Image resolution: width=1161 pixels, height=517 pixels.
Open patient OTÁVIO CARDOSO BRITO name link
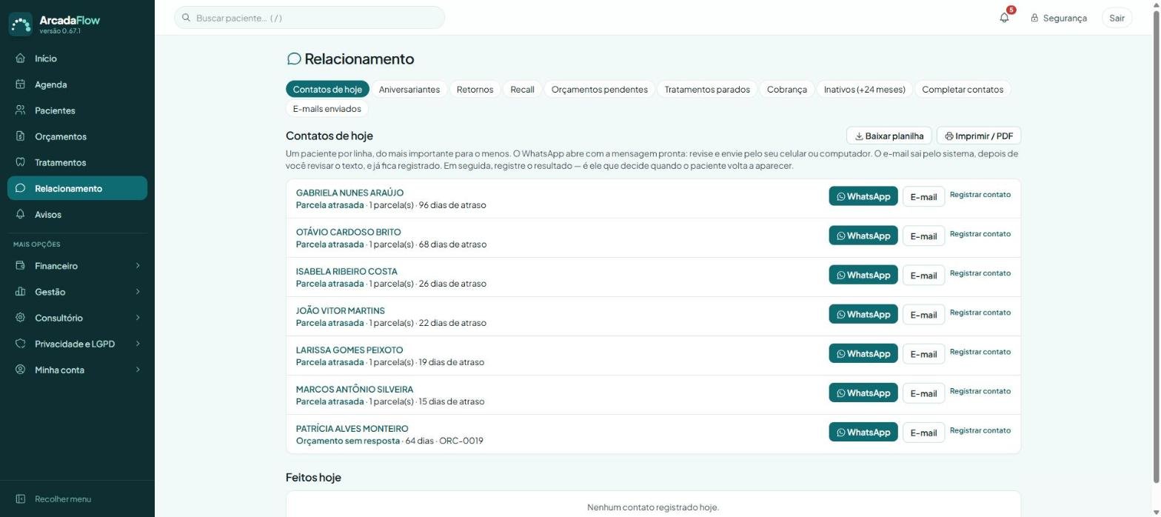[348, 233]
